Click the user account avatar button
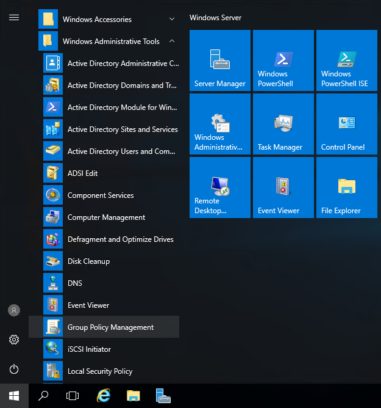The height and width of the screenshot is (408, 381). (x=14, y=310)
